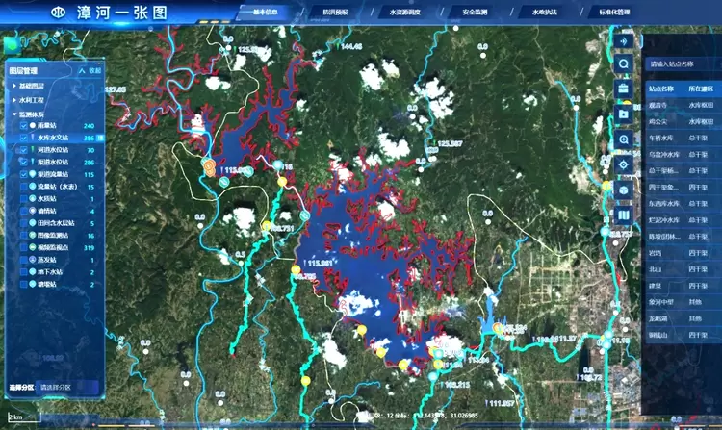Open the split-screen map compare icon
The image size is (722, 430).
(x=624, y=214)
